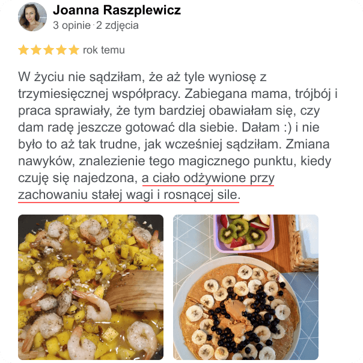Open the shrimp and mango dish photo
Viewport: 363px width, 363px height.
point(91,287)
